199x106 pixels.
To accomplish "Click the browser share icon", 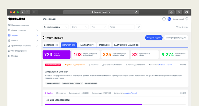I will 171,12.
